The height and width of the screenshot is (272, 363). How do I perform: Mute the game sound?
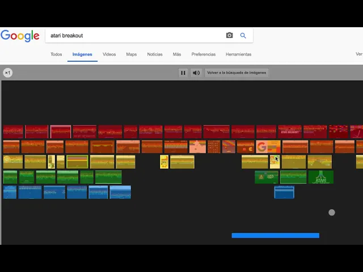click(x=196, y=73)
